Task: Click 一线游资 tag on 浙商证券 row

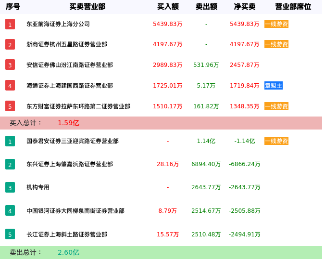Action: pos(276,44)
